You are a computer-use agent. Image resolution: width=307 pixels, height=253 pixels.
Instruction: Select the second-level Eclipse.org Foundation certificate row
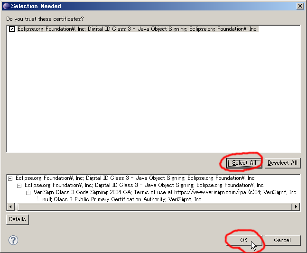(x=144, y=185)
